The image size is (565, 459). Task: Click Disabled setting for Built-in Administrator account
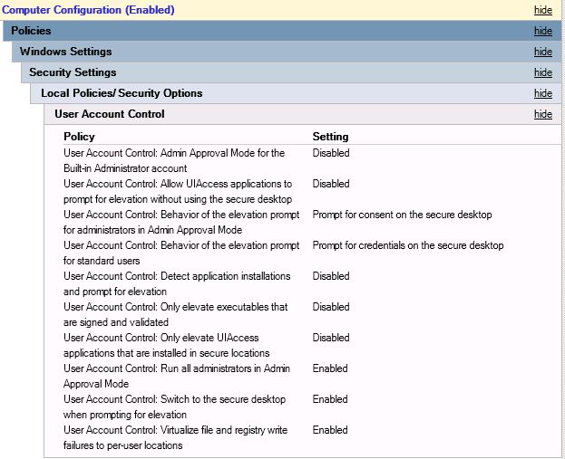331,153
